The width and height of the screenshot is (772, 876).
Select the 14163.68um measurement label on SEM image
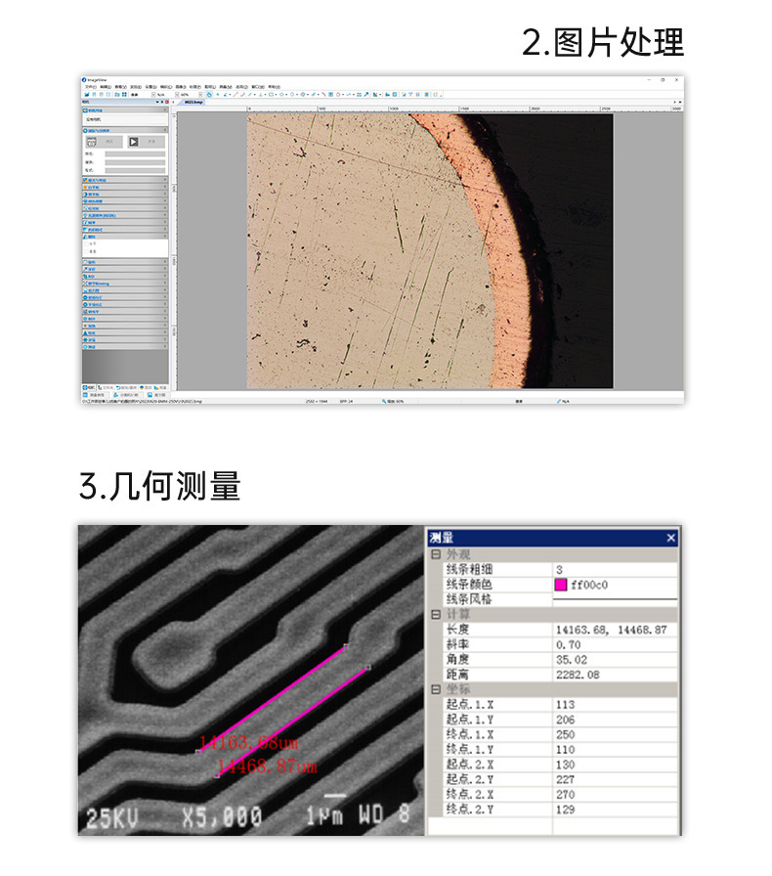pos(248,743)
